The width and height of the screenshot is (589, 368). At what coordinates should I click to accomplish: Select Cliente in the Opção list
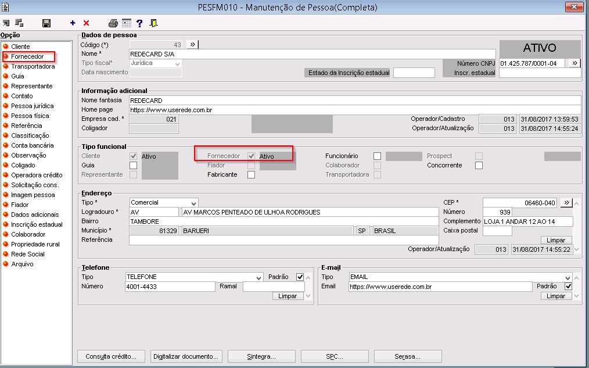pos(20,47)
